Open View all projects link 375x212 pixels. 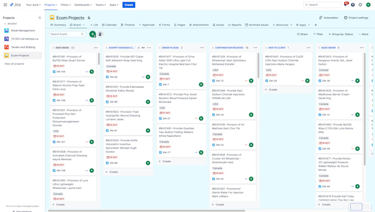(x=14, y=63)
